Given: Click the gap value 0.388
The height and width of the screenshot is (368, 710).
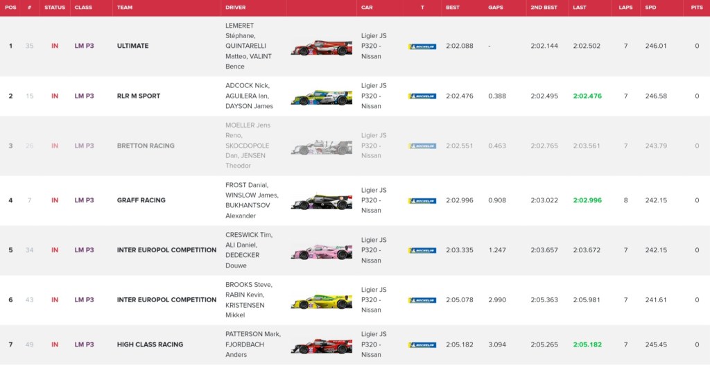Looking at the screenshot, I should tap(496, 96).
